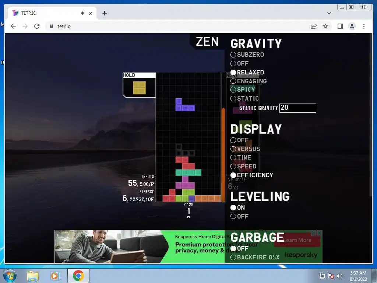The image size is (377, 283).
Task: Set Garbage to Off
Action: pos(239,248)
